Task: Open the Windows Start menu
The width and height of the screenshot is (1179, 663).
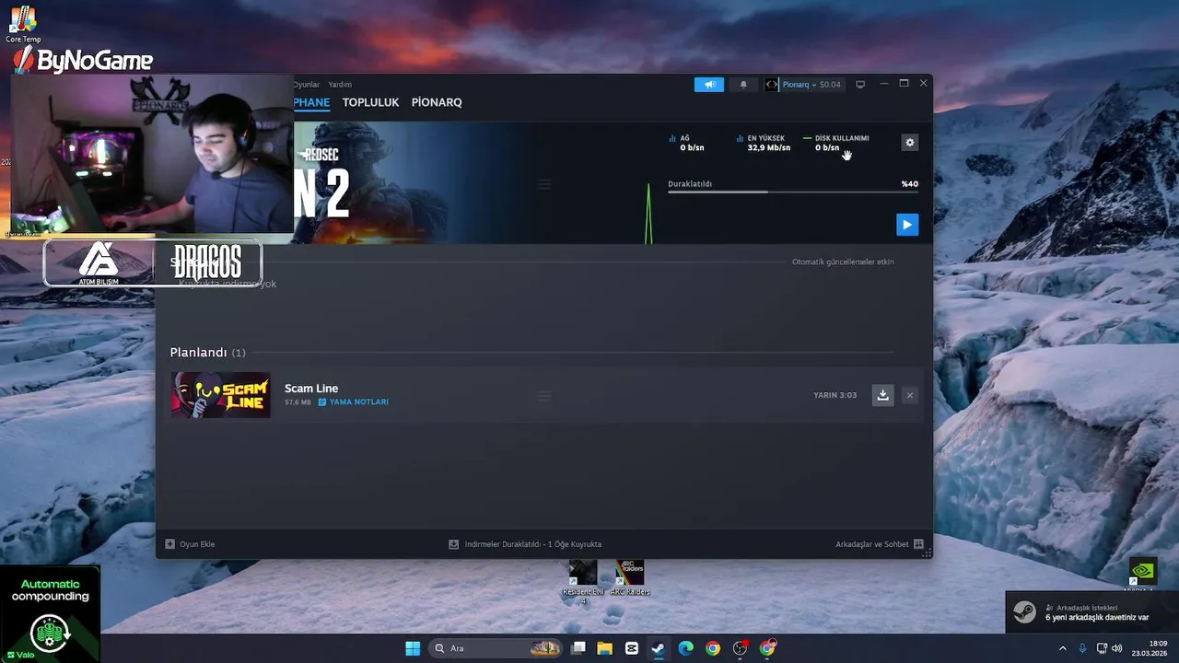Action: pos(413,648)
